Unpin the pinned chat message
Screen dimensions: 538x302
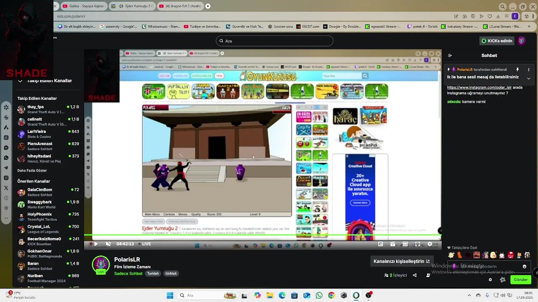pos(517,70)
